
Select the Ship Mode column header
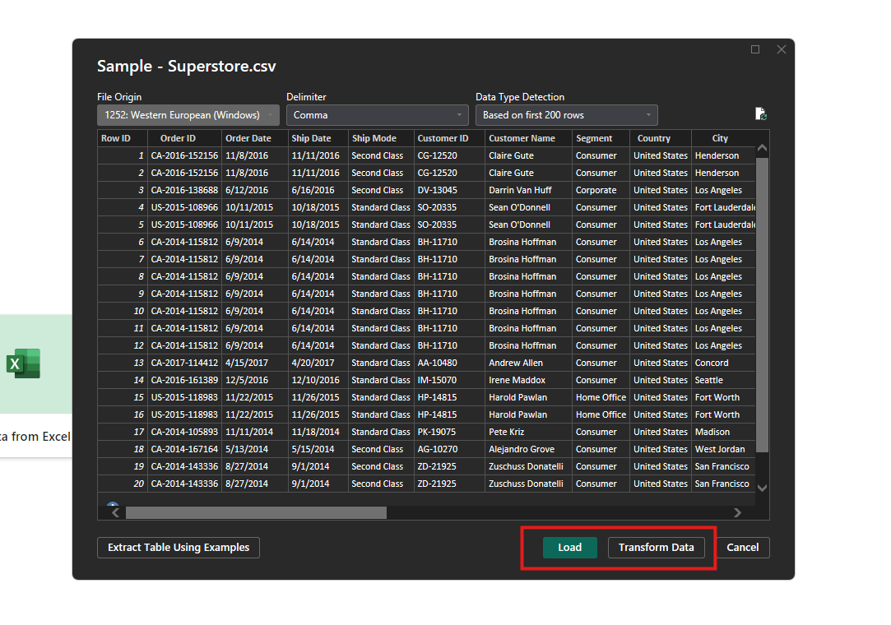click(x=374, y=138)
